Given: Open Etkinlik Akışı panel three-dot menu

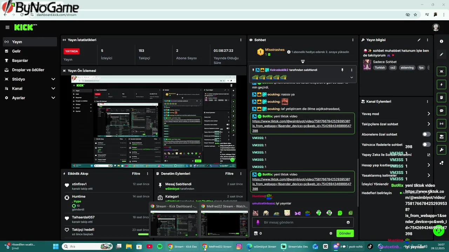Looking at the screenshot, I should (x=147, y=174).
